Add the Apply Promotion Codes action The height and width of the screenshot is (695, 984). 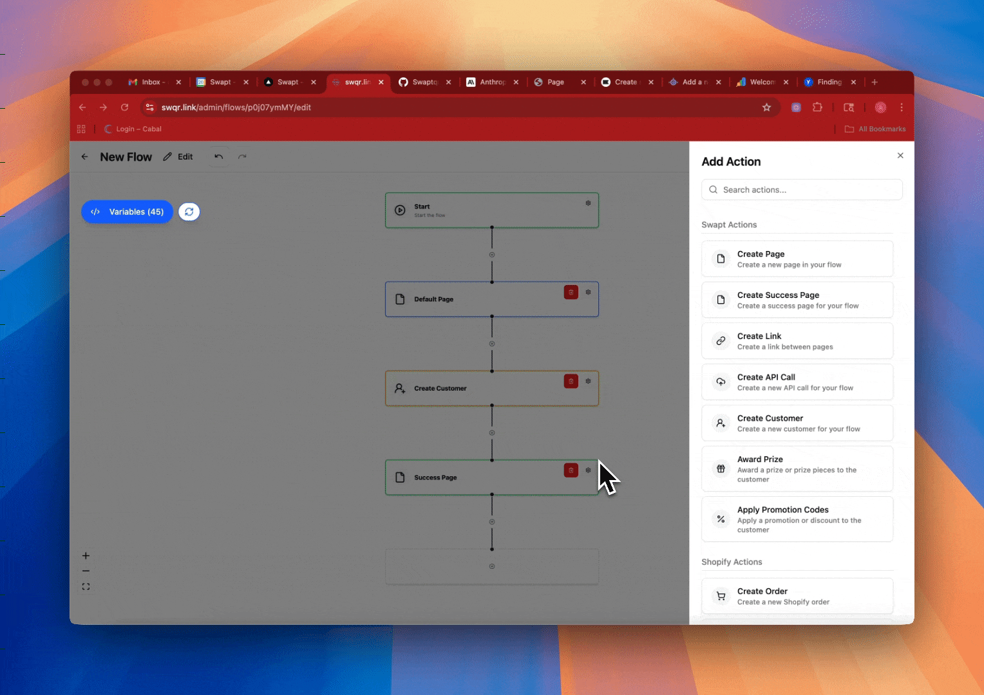[797, 519]
